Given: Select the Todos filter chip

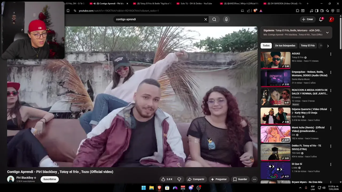Looking at the screenshot, I should (x=266, y=46).
